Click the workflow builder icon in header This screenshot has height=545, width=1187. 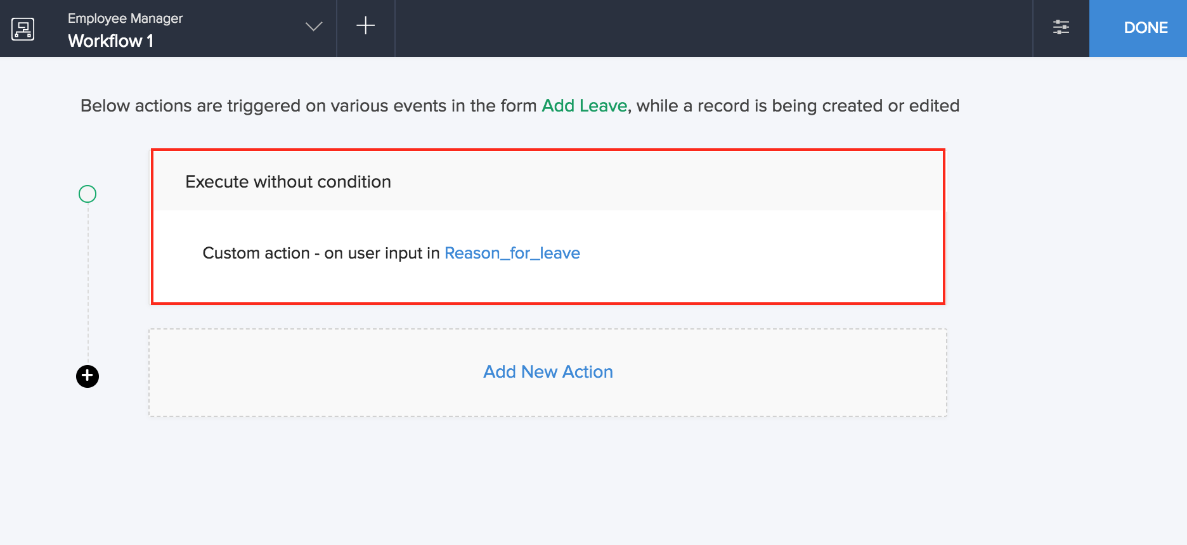[x=23, y=29]
